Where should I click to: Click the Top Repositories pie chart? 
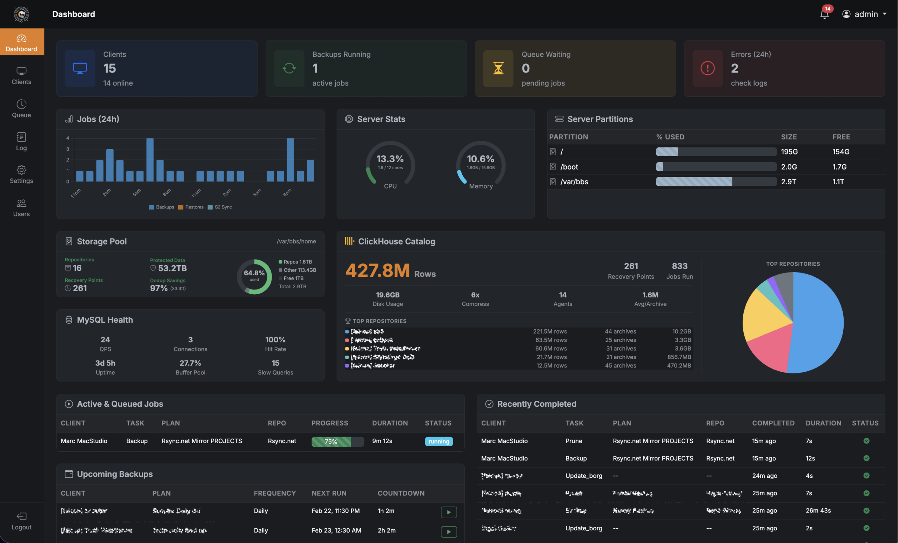793,322
